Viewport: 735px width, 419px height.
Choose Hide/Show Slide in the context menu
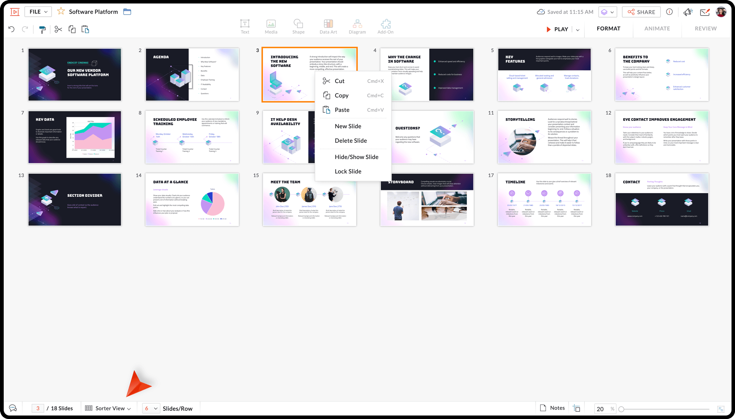(356, 157)
